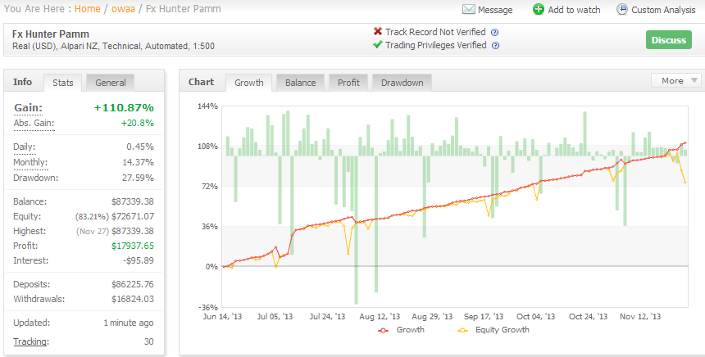Click help icon beside Trading Privileges Verified
Image resolution: width=705 pixels, height=357 pixels.
tap(495, 45)
